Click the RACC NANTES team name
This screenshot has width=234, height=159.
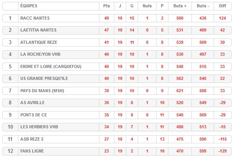(35, 18)
